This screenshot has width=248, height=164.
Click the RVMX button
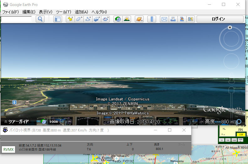click(8, 150)
